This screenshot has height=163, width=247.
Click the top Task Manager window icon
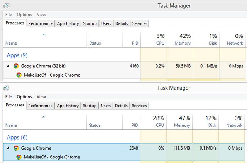click(7, 6)
